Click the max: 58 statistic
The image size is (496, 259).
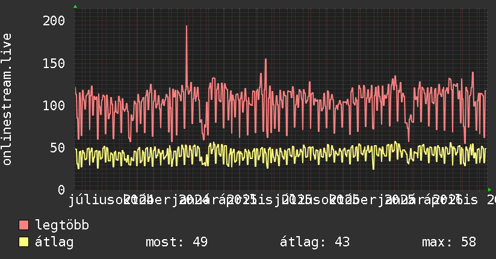point(449,242)
